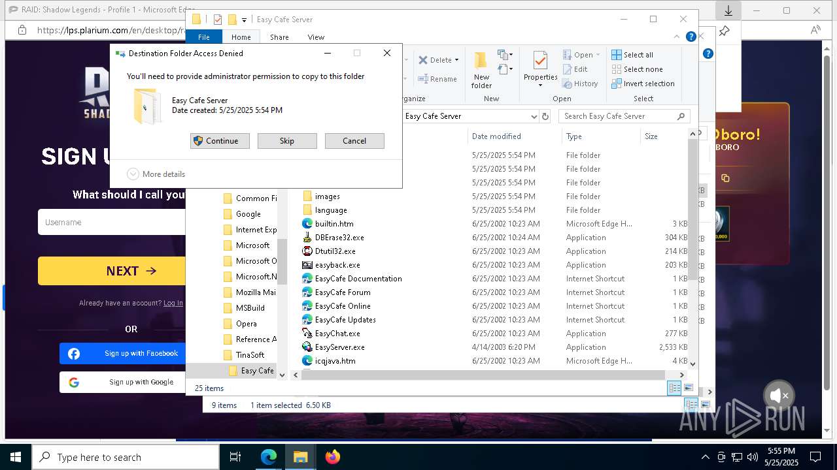The width and height of the screenshot is (837, 470).
Task: Open the Delete options dropdown arrow
Action: pos(456,60)
